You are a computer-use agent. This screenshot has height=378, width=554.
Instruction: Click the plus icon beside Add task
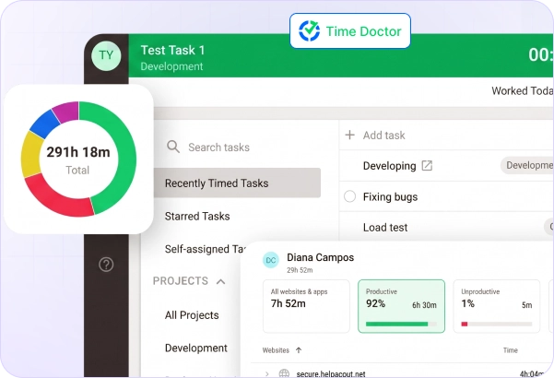[349, 135]
